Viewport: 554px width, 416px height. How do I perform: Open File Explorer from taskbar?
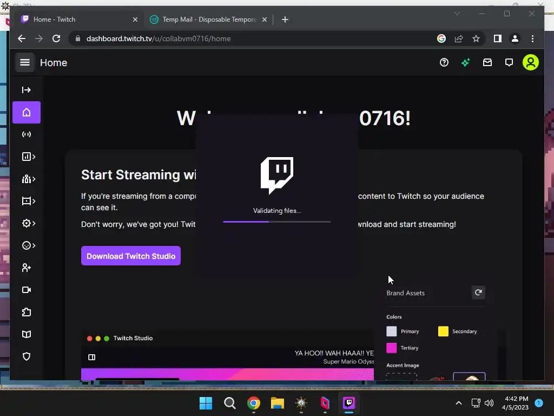[x=278, y=403]
